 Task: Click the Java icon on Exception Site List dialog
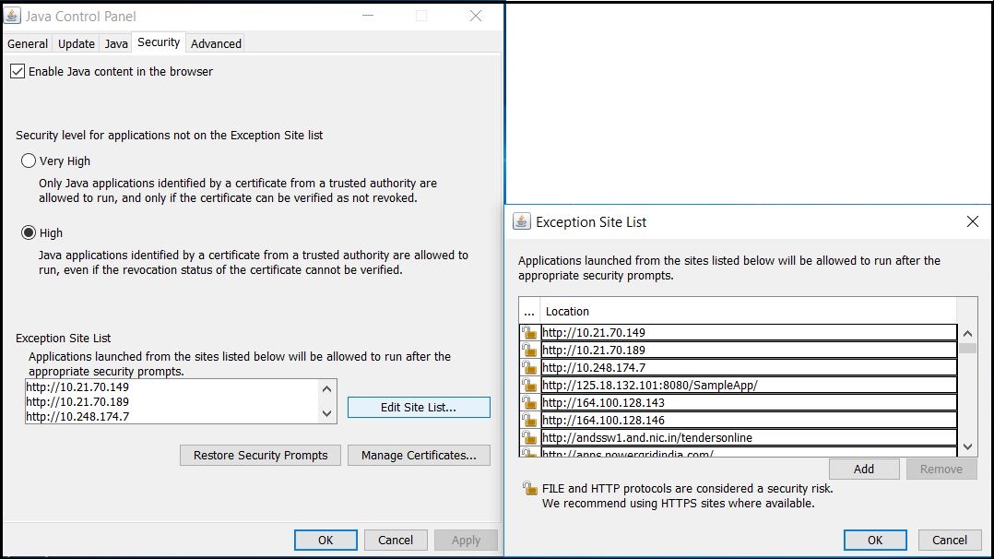click(522, 221)
